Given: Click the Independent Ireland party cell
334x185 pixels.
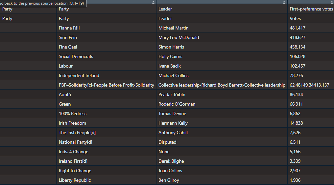Looking at the screenshot, I should (x=79, y=75).
